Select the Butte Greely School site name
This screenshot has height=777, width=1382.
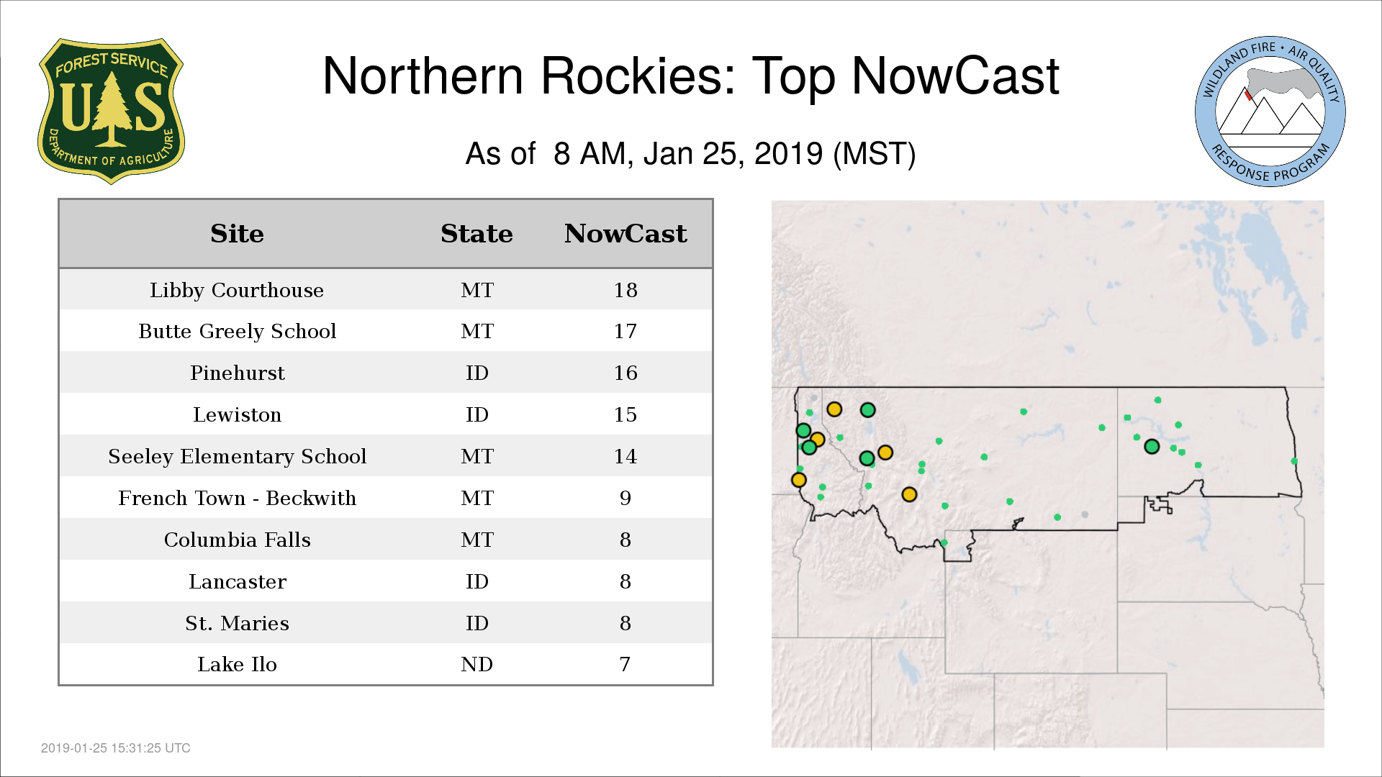coord(237,331)
